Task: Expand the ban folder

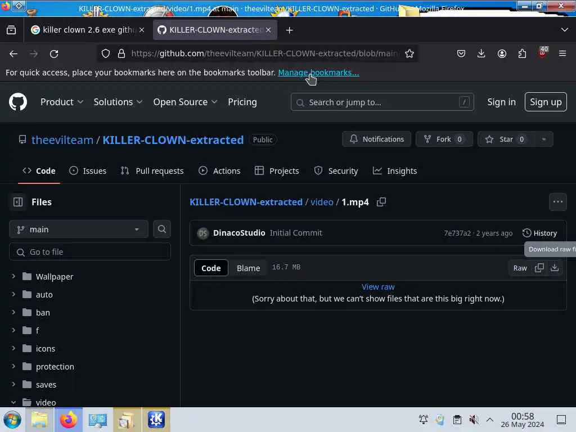Action: coord(13,312)
